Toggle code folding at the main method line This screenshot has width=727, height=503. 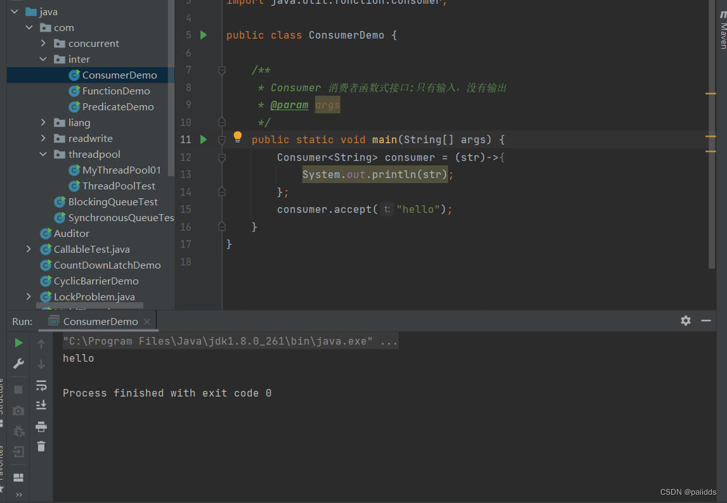point(222,139)
